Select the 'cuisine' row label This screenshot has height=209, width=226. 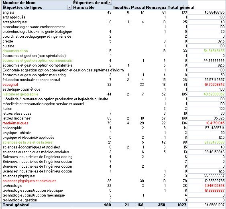coord(8,46)
